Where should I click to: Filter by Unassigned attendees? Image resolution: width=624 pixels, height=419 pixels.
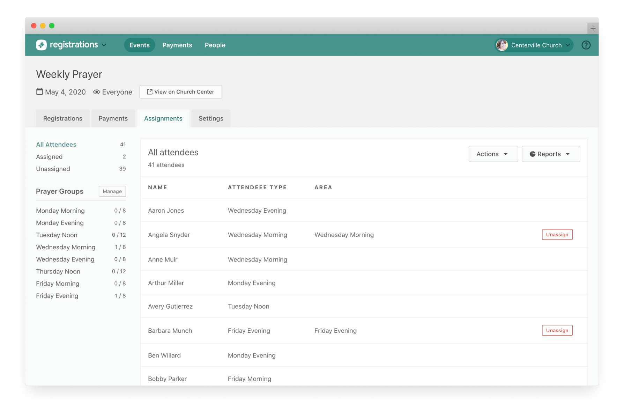[x=53, y=169]
